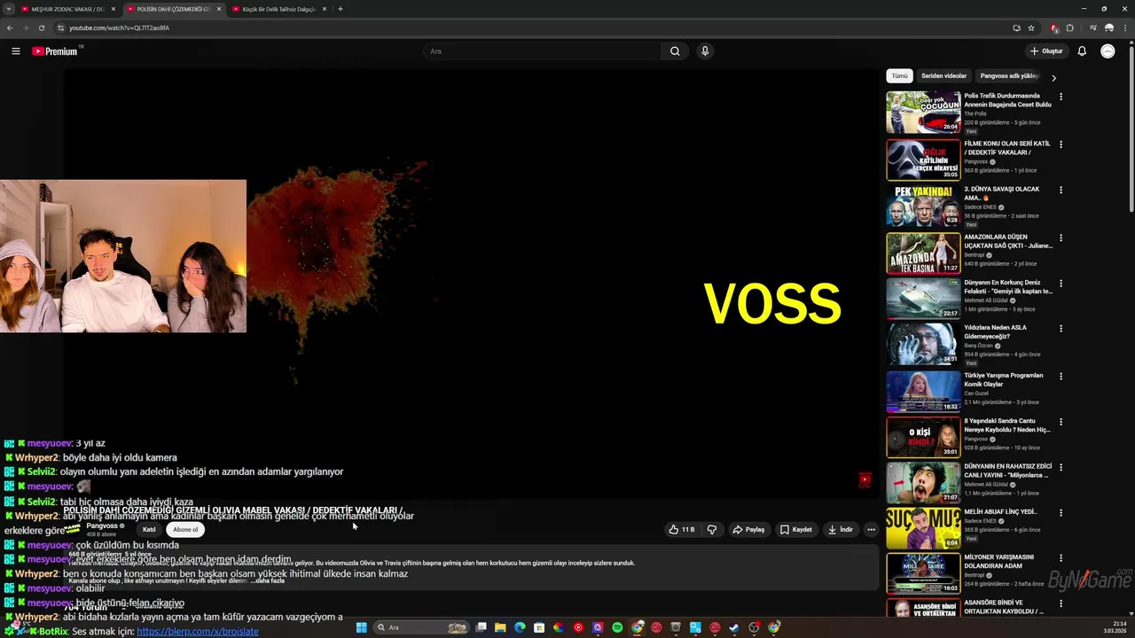This screenshot has height=638, width=1135.
Task: Go forward in browser history
Action: tap(25, 27)
